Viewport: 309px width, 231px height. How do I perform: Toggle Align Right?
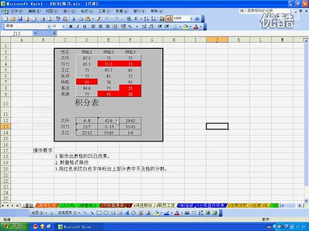[x=108, y=26]
